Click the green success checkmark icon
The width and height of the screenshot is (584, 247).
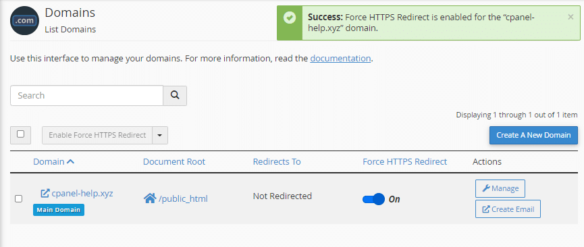(x=290, y=18)
